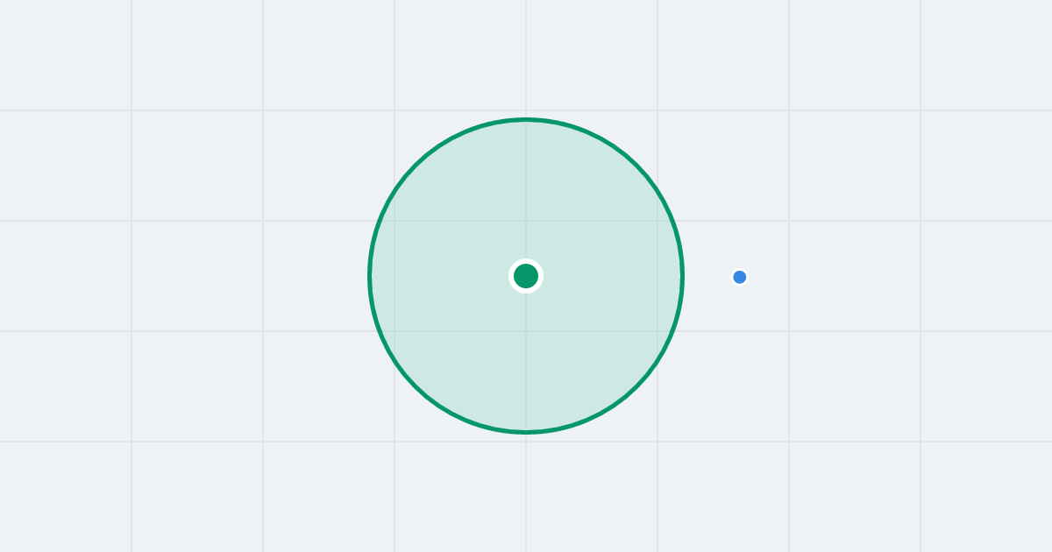Click the white ring around the green center dot
This screenshot has width=1052, height=552.
[526, 260]
